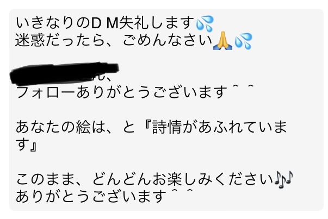Click the どんどんお楽しみください text
This screenshot has height=219, width=328.
(x=183, y=179)
